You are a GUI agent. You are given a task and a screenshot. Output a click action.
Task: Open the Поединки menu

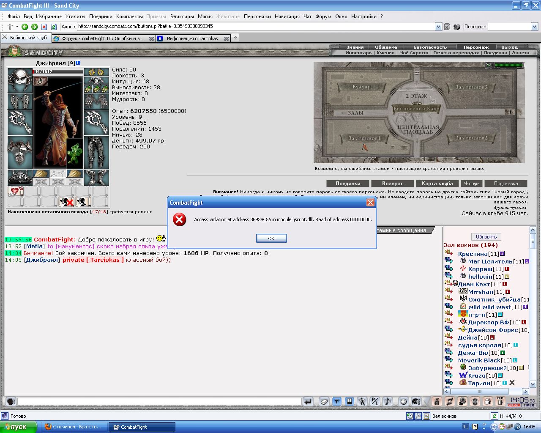pyautogui.click(x=101, y=16)
